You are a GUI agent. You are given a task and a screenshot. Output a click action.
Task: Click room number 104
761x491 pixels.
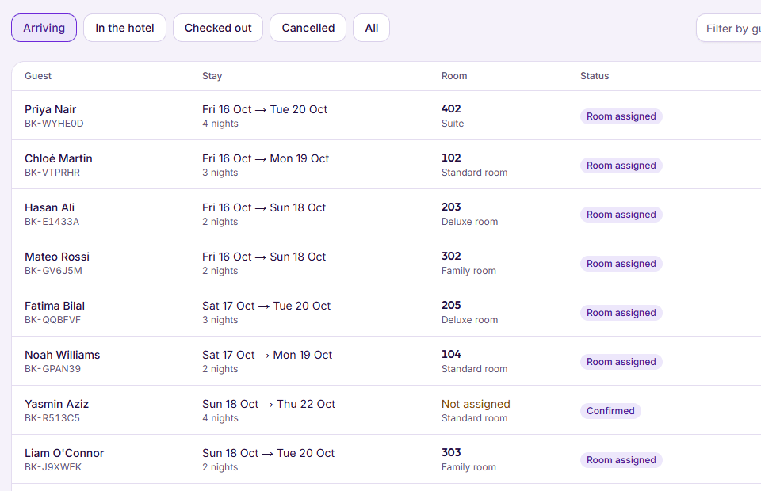(x=451, y=354)
